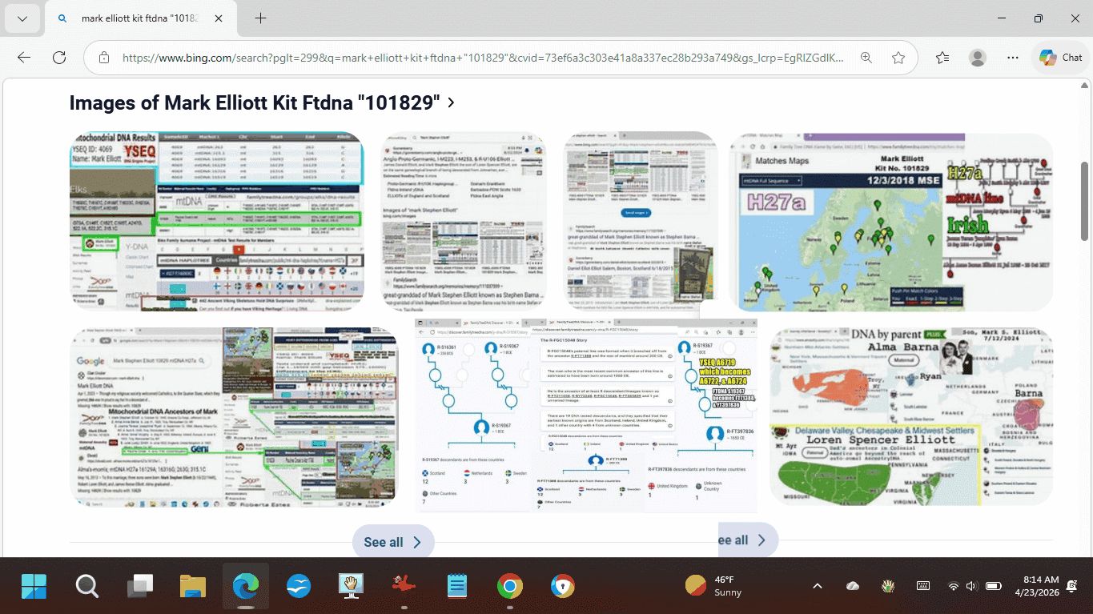The height and width of the screenshot is (614, 1093).
Task: Open the zoom magnifier icon in address bar
Action: [x=866, y=58]
